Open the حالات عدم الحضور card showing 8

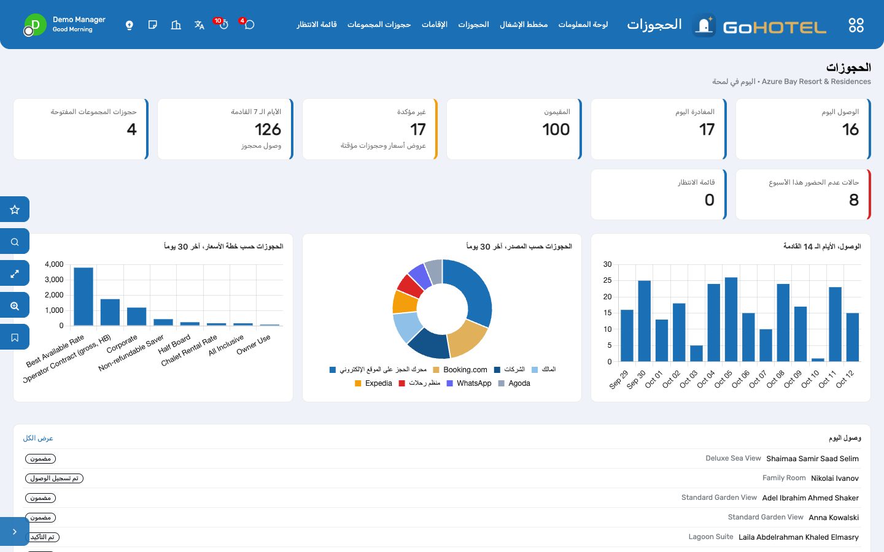click(803, 194)
